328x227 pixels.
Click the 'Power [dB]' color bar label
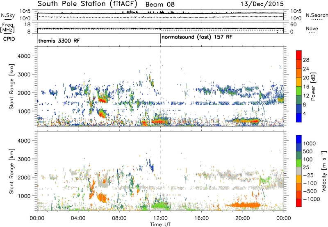[x=313, y=86]
